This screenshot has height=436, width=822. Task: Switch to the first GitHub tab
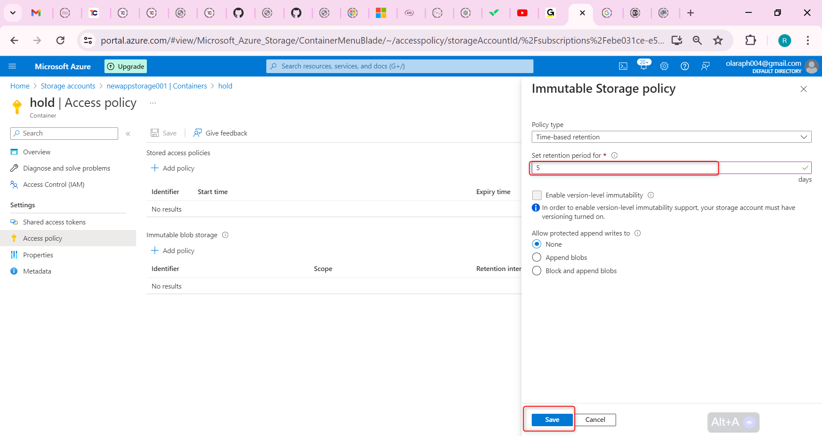[238, 13]
